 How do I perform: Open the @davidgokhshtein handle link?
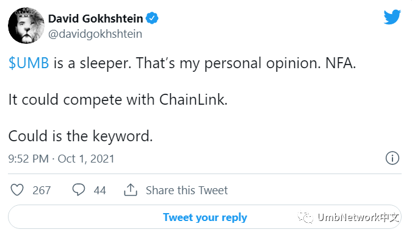(x=95, y=34)
